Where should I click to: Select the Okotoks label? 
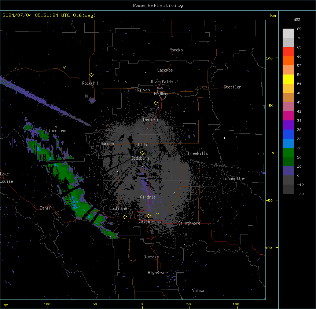point(151,257)
